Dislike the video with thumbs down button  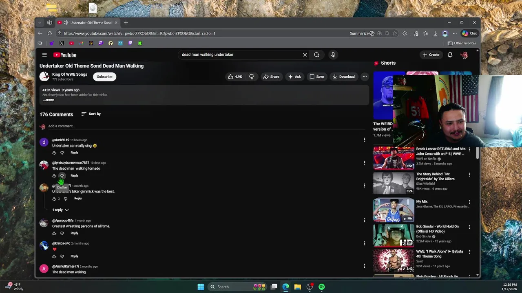coord(252,77)
